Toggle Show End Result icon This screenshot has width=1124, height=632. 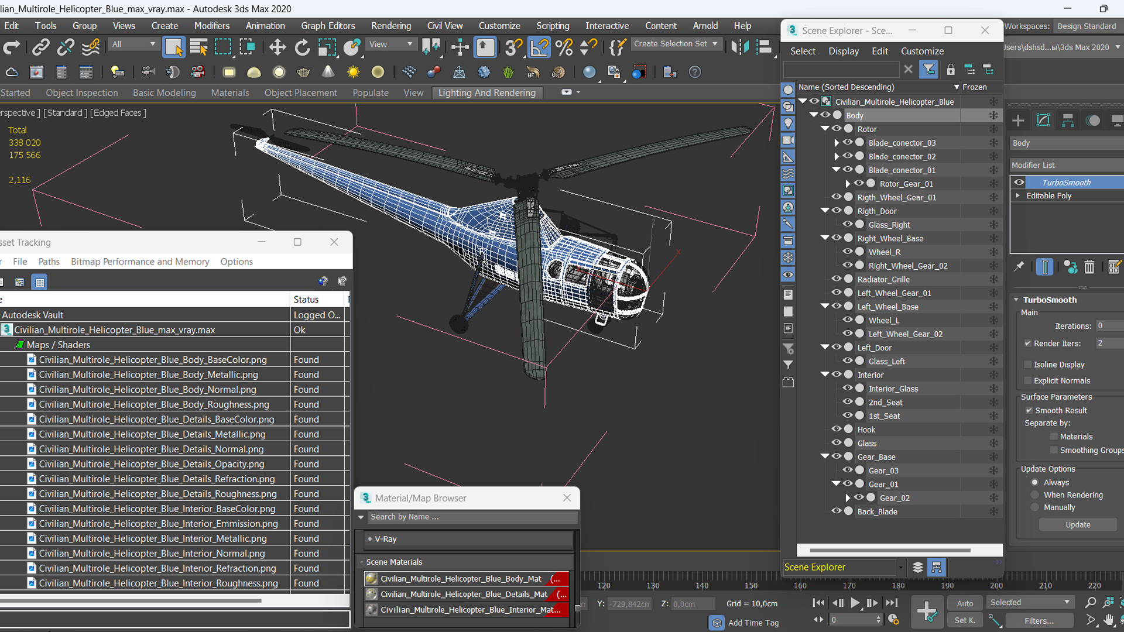tap(1044, 267)
